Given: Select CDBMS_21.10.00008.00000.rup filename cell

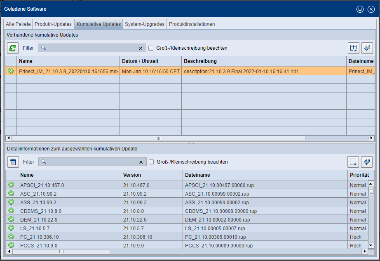Looking at the screenshot, I should (265, 211).
